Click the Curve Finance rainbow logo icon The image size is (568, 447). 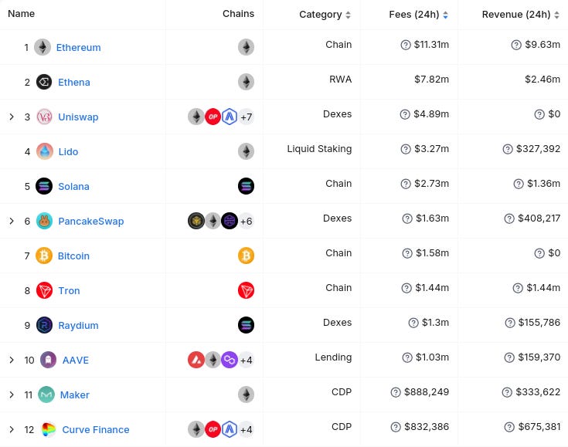point(48,429)
